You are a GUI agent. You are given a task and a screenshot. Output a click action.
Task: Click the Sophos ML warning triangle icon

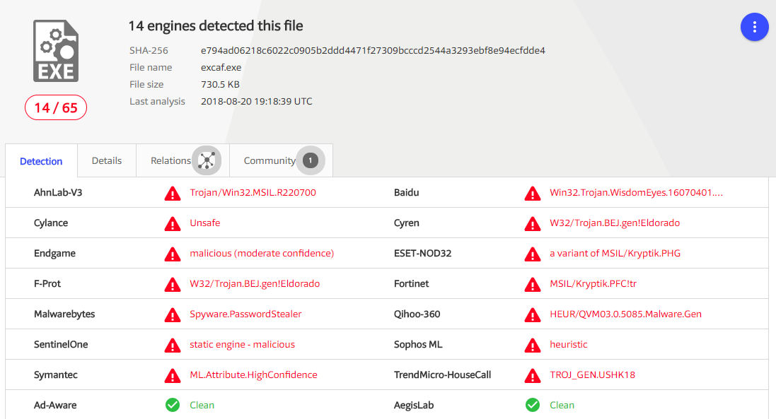pos(533,346)
